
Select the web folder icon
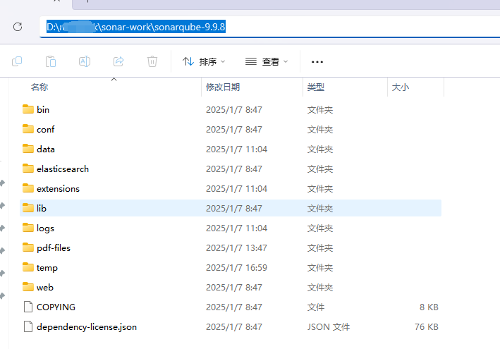tap(28, 287)
